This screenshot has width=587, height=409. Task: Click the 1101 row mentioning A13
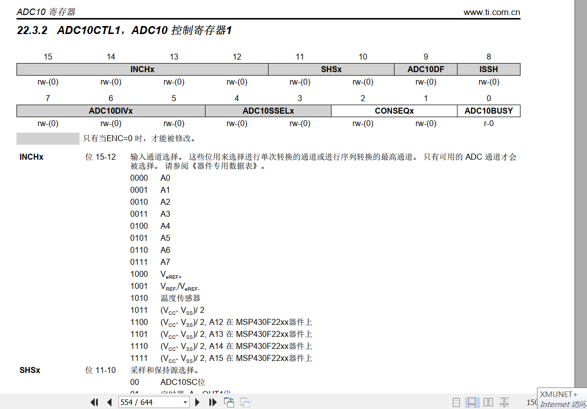point(221,334)
